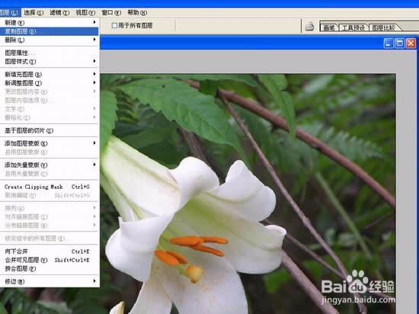Click the document window's blue title bar

pyautogui.click(x=241, y=43)
